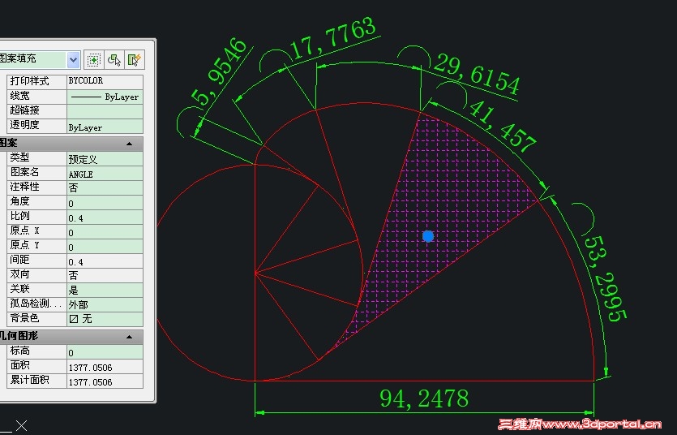Click the 双向 否 value

(x=105, y=276)
